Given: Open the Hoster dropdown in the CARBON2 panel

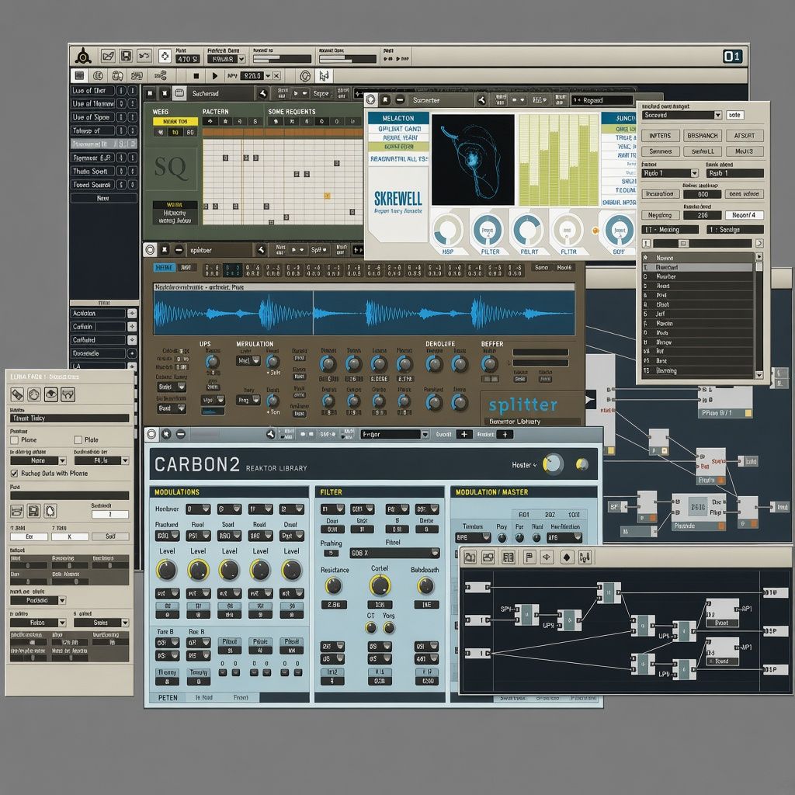Looking at the screenshot, I should 524,465.
